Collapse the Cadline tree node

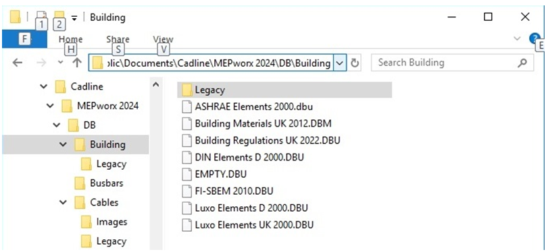pyautogui.click(x=44, y=86)
